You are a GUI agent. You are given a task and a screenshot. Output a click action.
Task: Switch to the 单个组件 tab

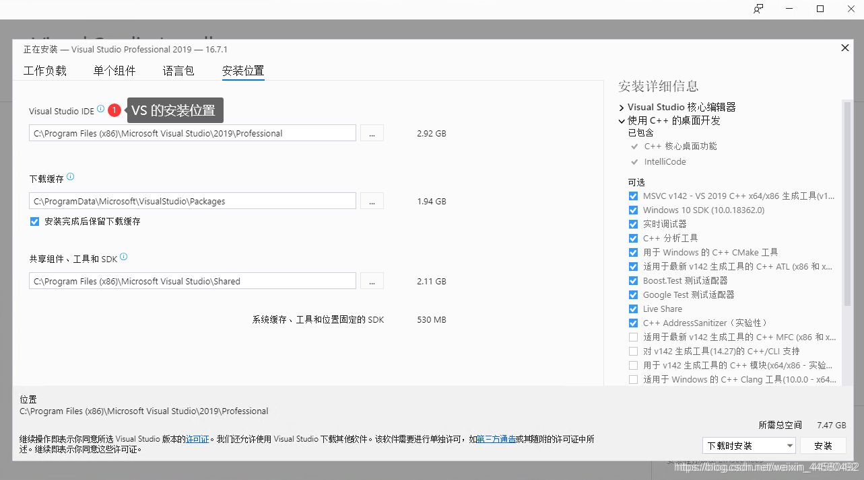pos(114,71)
